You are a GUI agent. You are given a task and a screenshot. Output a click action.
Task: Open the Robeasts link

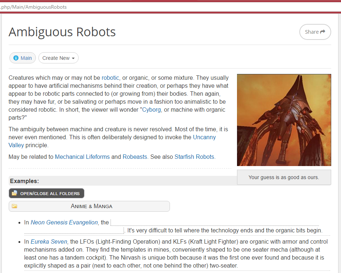pos(135,157)
